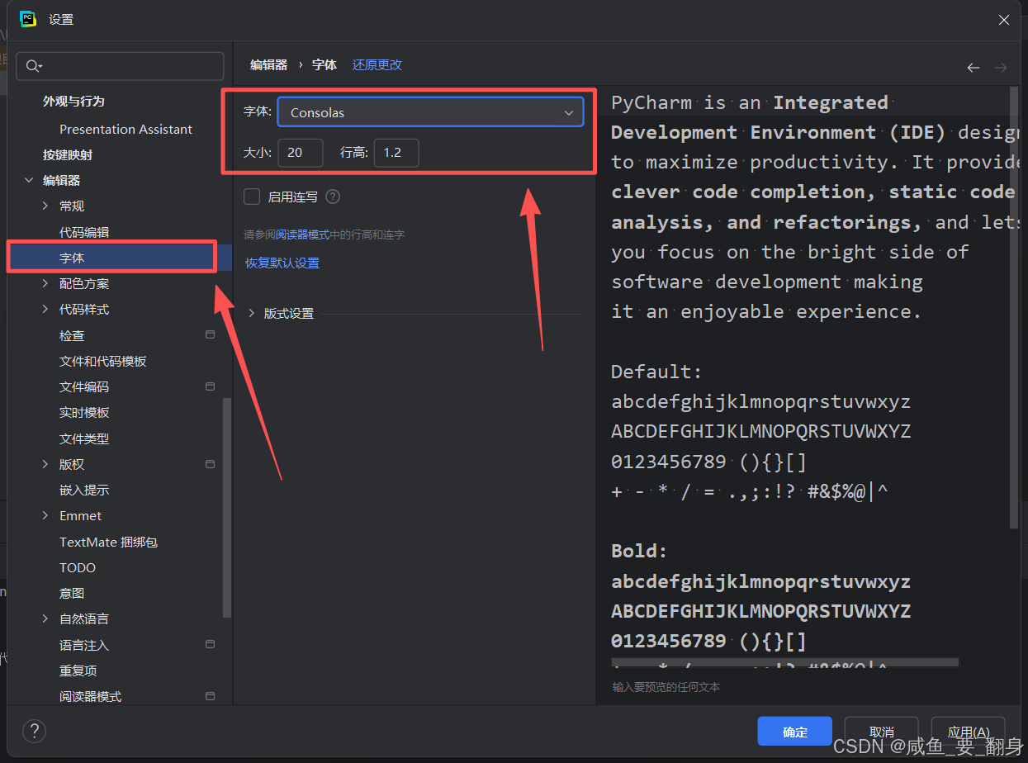Open Presentation Assistant settings page

point(126,129)
